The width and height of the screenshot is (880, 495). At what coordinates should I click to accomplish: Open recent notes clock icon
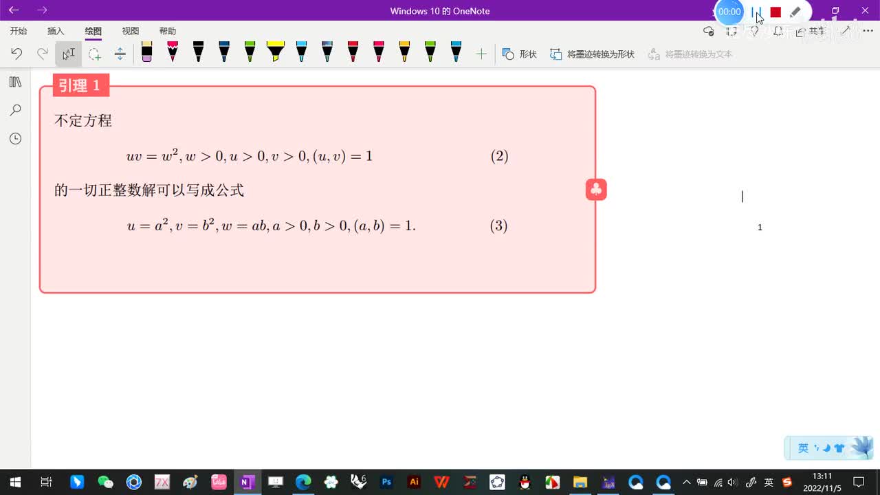coord(15,139)
